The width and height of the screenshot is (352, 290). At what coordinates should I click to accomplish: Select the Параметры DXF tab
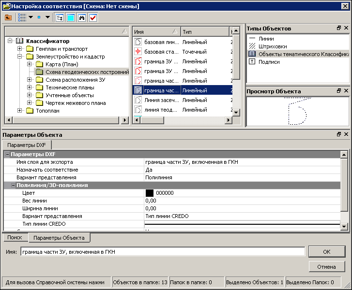[x=27, y=145]
